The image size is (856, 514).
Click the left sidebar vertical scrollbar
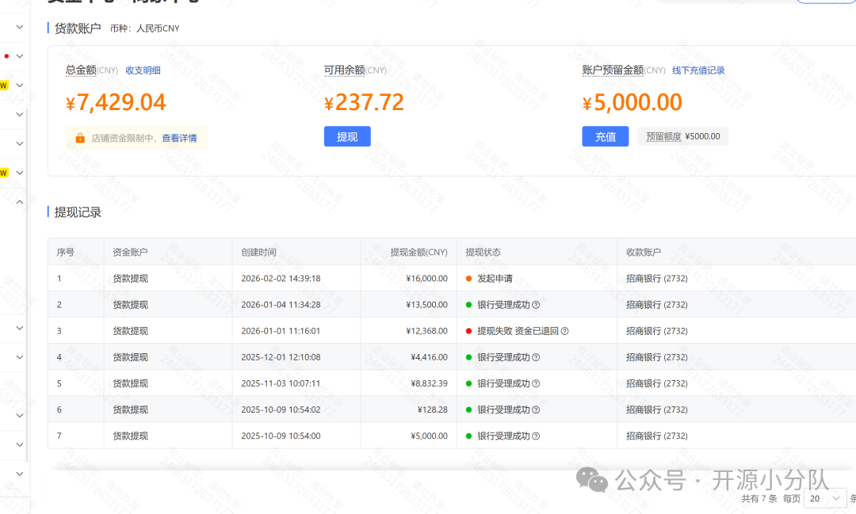(27, 284)
